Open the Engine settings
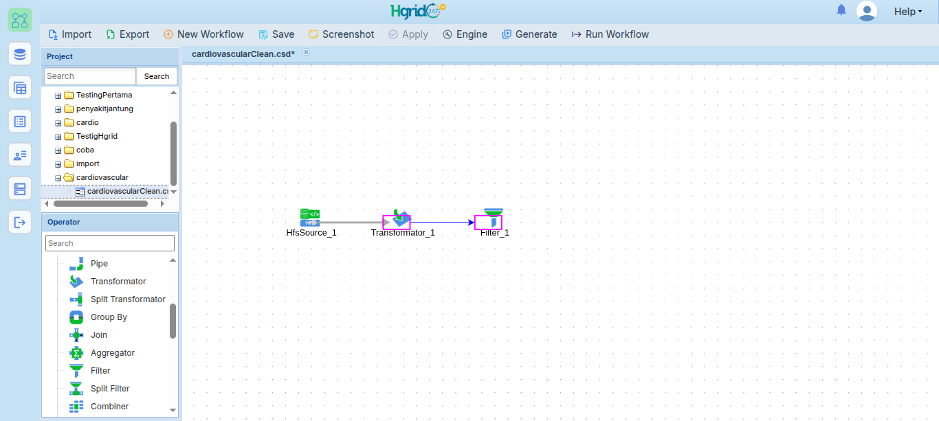 (x=465, y=34)
